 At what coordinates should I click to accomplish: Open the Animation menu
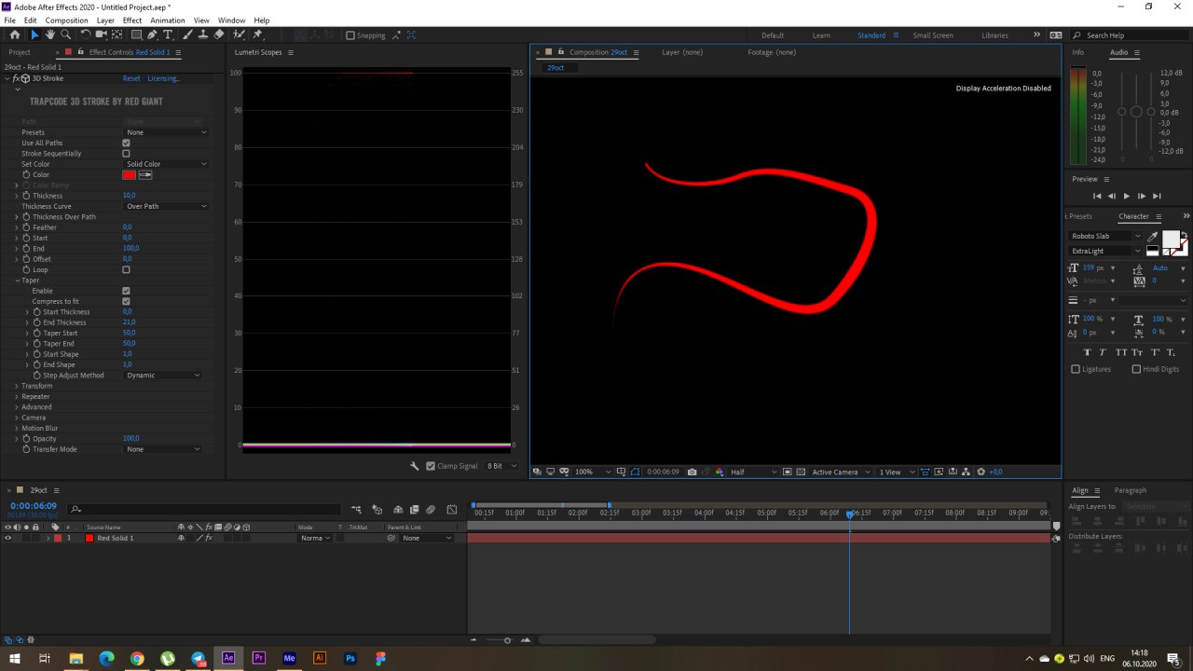coord(168,21)
